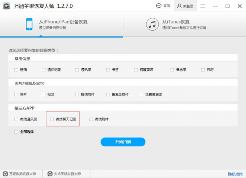Click the iTunes music note icon

click(x=153, y=24)
